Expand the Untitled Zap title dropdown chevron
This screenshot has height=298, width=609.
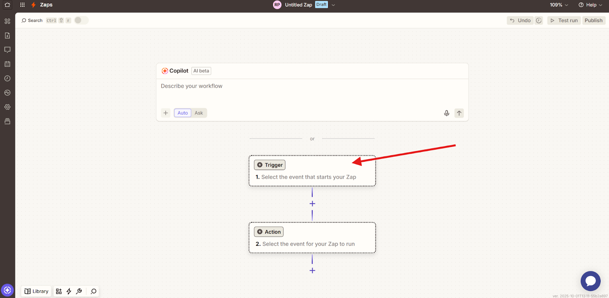point(333,5)
